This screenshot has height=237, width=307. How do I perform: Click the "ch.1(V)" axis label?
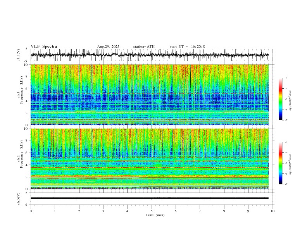19,55
